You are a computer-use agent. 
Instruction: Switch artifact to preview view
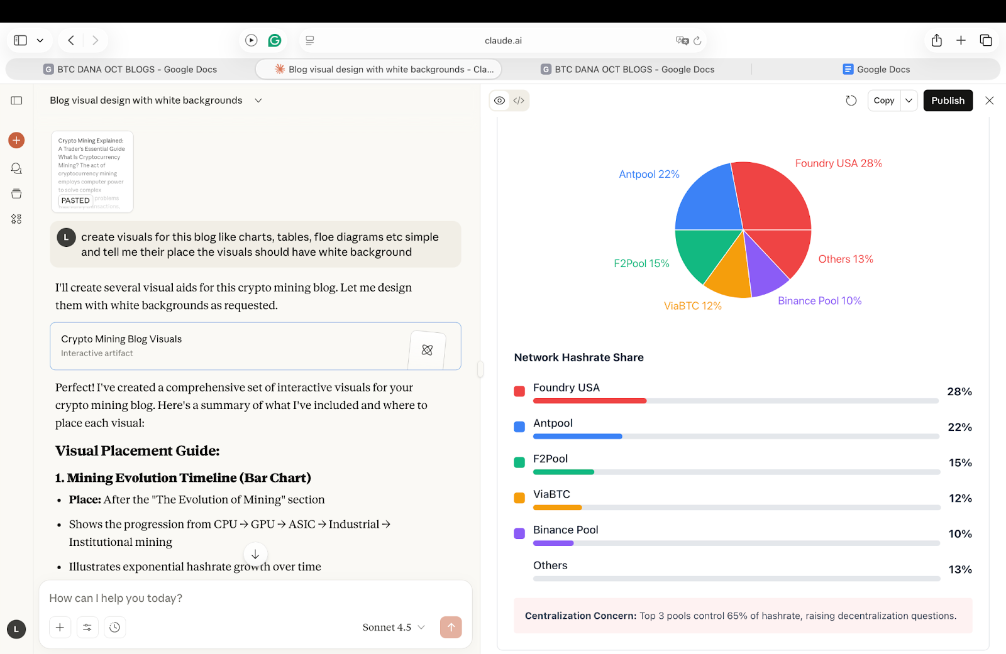(x=500, y=101)
